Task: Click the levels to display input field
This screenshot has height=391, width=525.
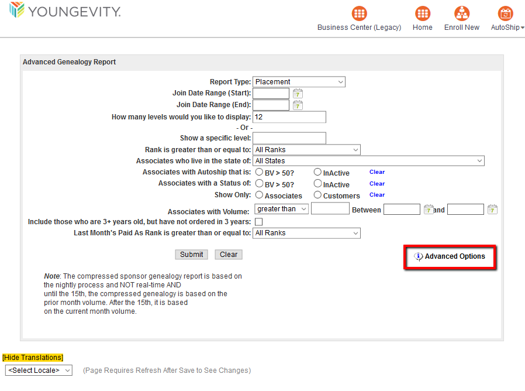Action: (x=289, y=117)
